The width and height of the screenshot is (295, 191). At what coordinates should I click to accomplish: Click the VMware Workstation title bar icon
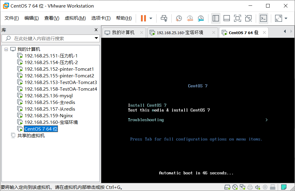tap(6, 6)
